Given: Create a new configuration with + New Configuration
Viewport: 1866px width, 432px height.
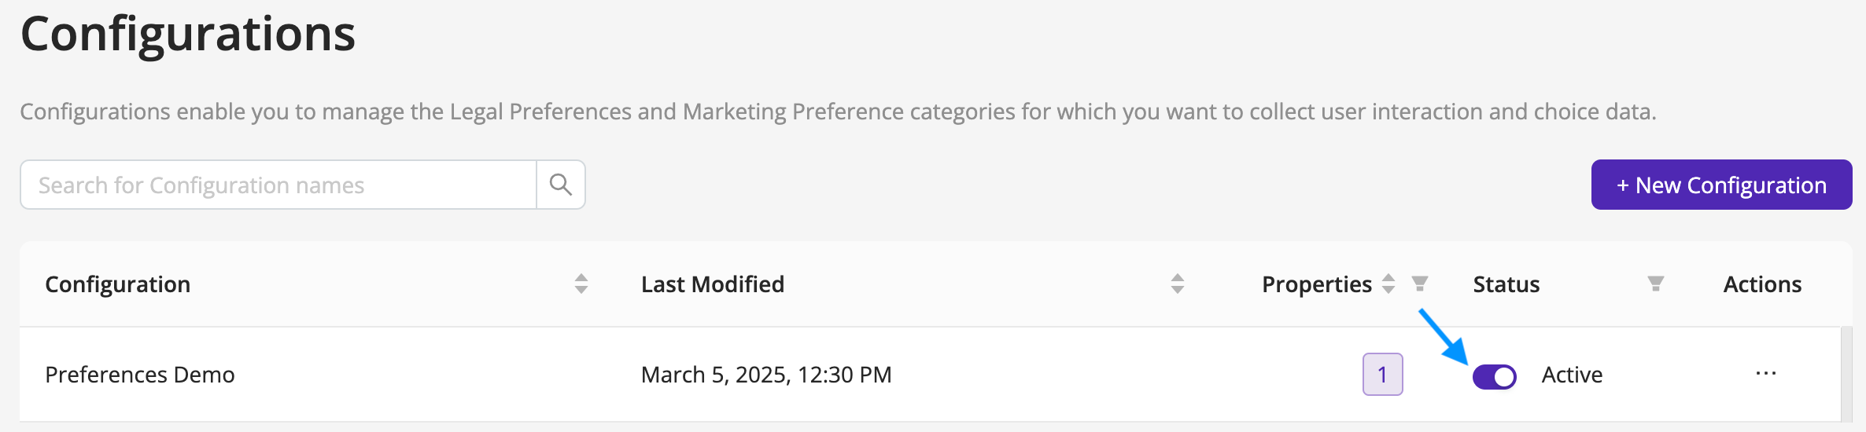Looking at the screenshot, I should pos(1721,185).
